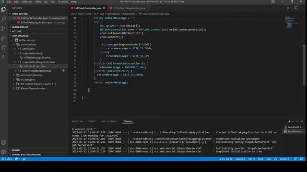Create a new terminal with plus icon
The image size is (307, 172).
click(289, 121)
